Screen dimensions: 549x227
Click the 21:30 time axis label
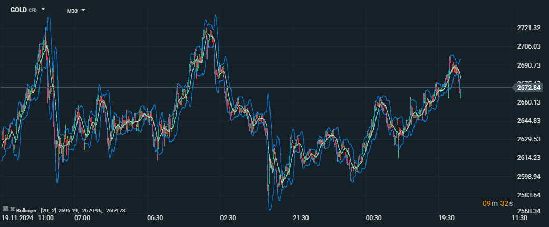301,217
